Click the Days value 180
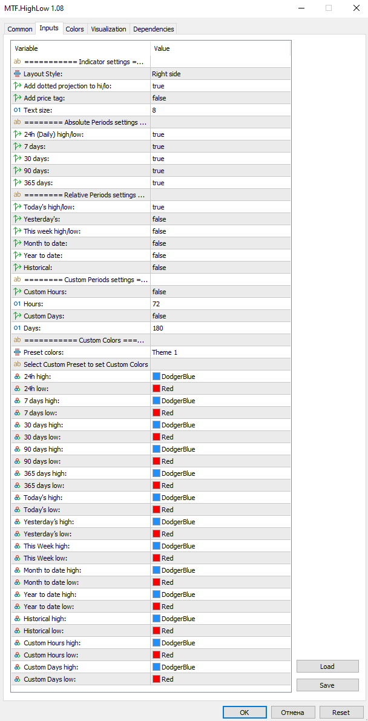This screenshot has width=368, height=721. 220,328
